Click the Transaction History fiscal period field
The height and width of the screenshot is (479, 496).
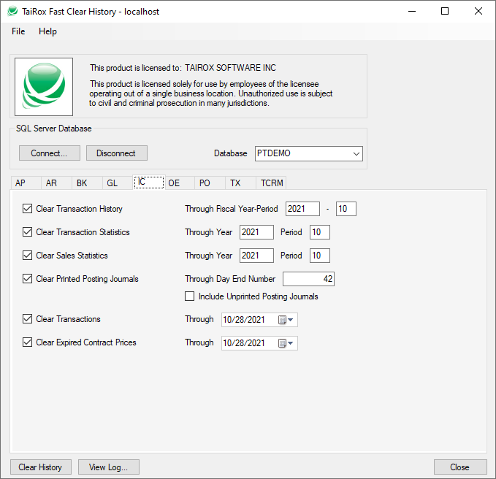pos(346,209)
